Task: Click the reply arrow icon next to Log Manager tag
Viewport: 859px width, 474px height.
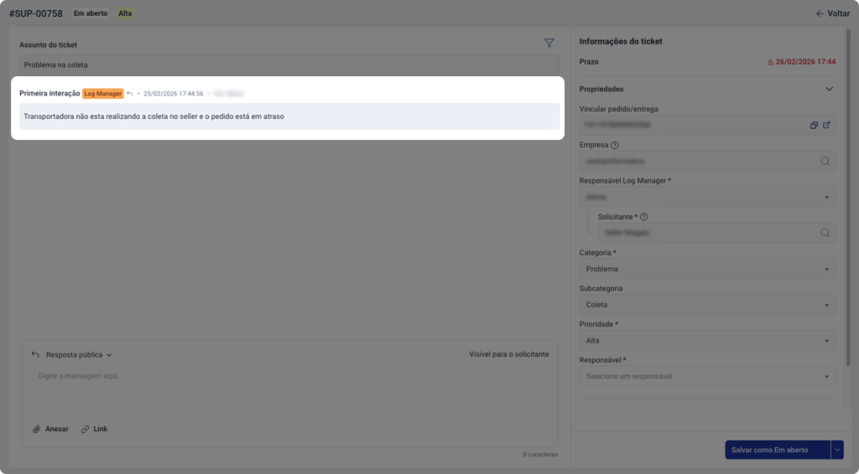Action: (130, 94)
